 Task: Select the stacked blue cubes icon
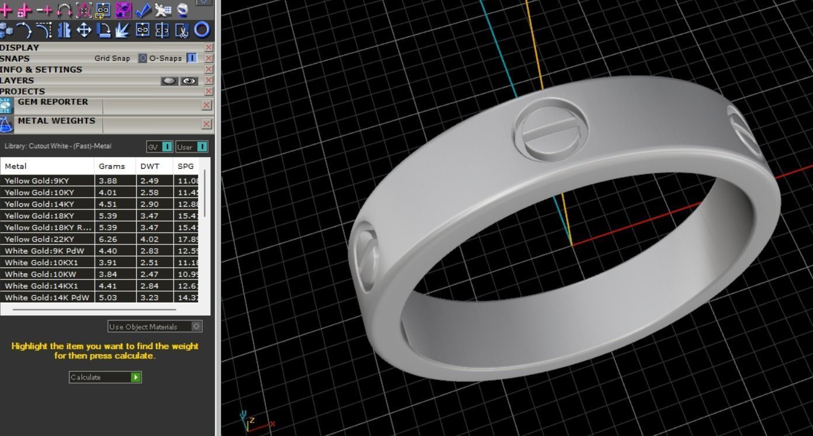6,30
